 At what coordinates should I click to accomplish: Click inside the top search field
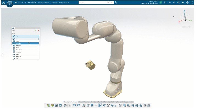[x=93, y=2]
